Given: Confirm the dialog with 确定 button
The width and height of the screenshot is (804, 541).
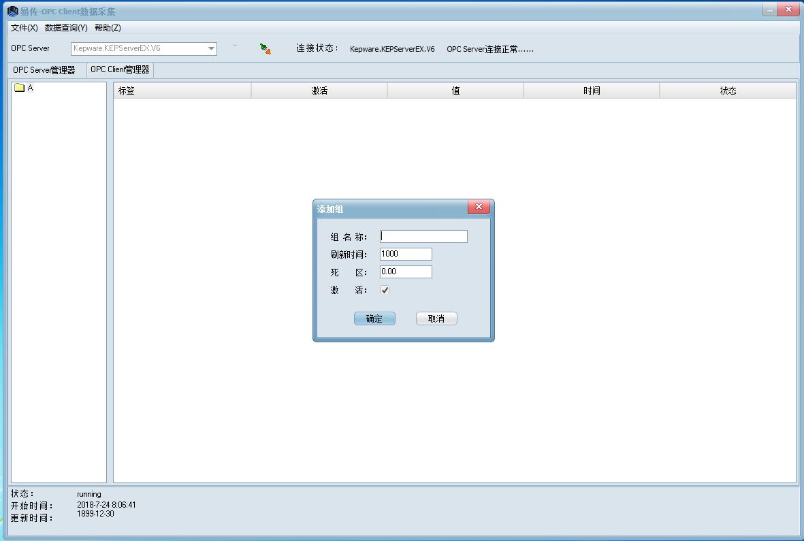Looking at the screenshot, I should pyautogui.click(x=374, y=318).
